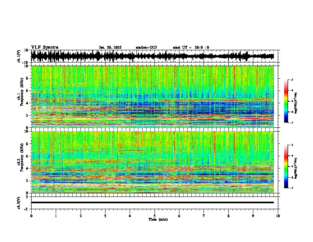
Task: Click time-axis tick label "5"
Action: pyautogui.click(x=155, y=216)
